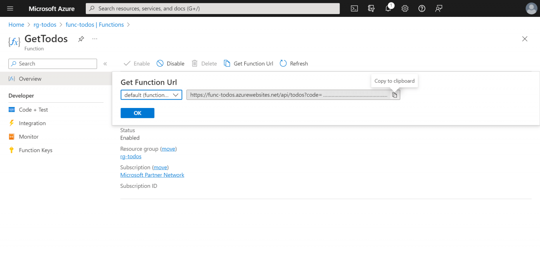
Task: Delete the GetTodos function
Action: pos(204,63)
